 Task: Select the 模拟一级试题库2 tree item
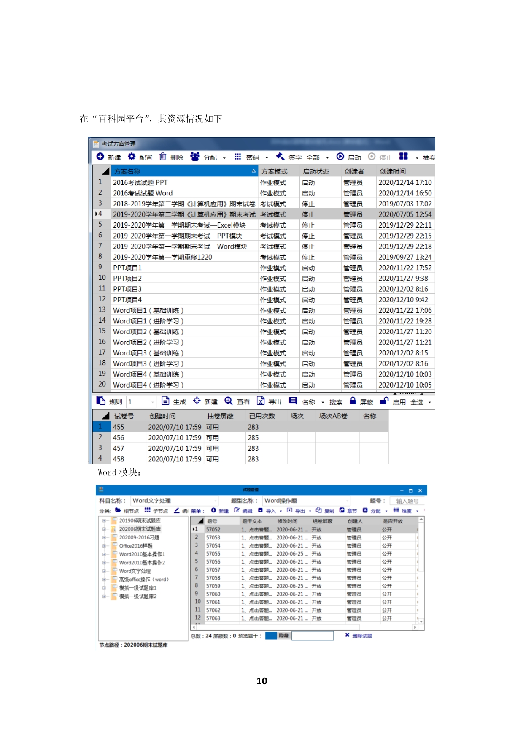(x=137, y=596)
